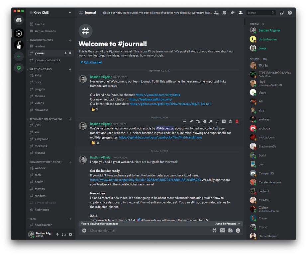Open the Help question mark icon
This screenshot has height=255, width=307.
(x=289, y=12)
